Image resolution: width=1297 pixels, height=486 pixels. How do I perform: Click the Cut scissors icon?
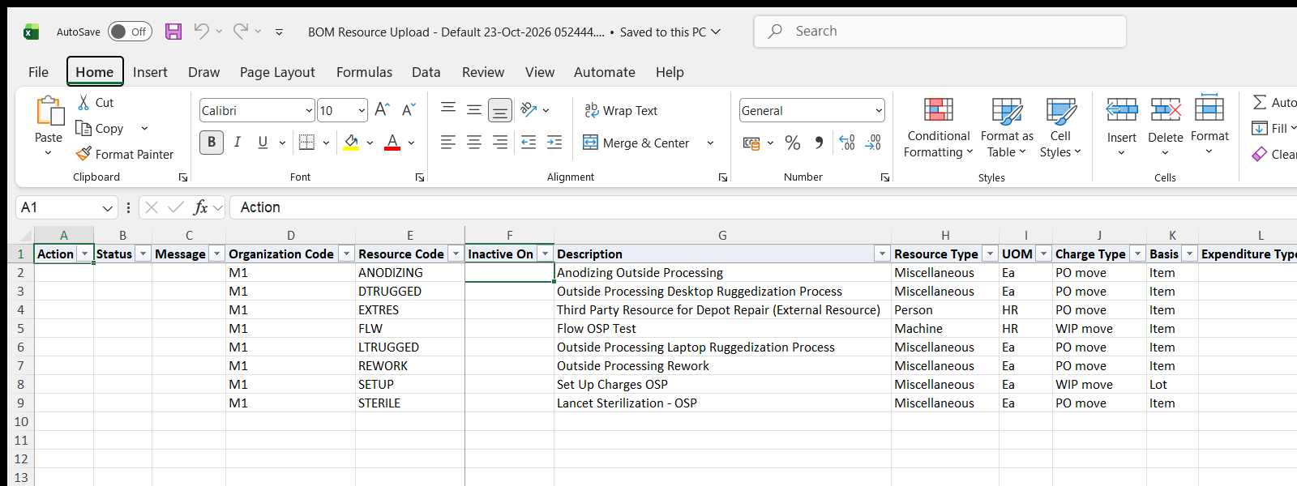(x=83, y=103)
